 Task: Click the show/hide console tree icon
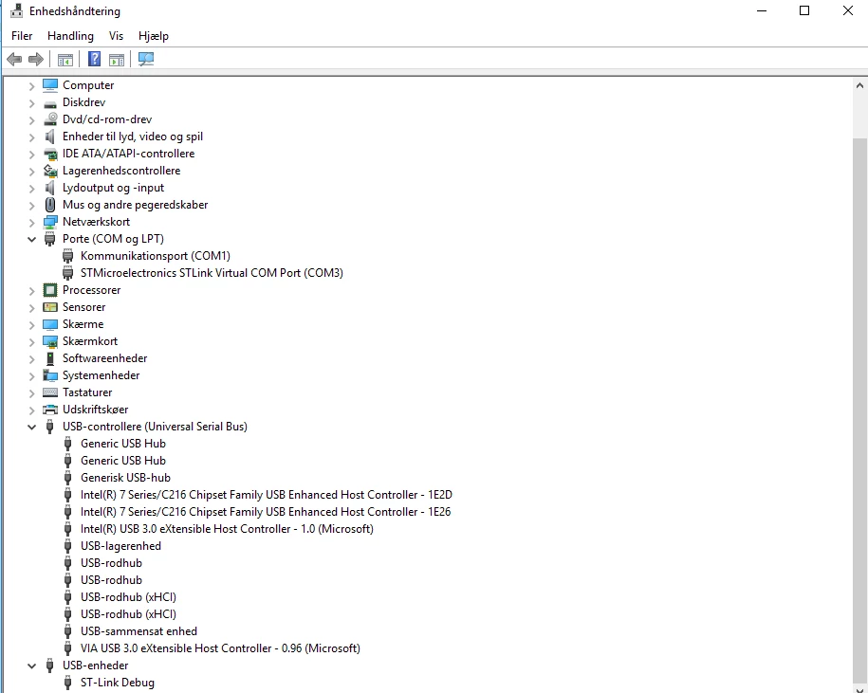click(65, 59)
